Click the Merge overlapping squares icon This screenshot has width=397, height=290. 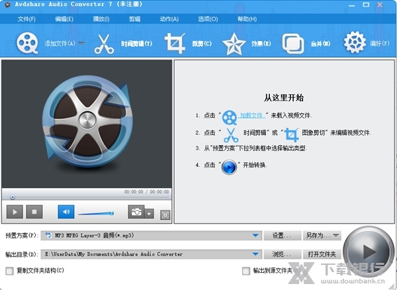(x=293, y=44)
